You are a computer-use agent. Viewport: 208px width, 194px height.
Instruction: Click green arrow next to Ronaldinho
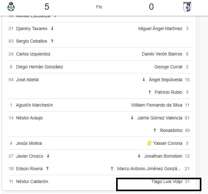click(x=155, y=130)
